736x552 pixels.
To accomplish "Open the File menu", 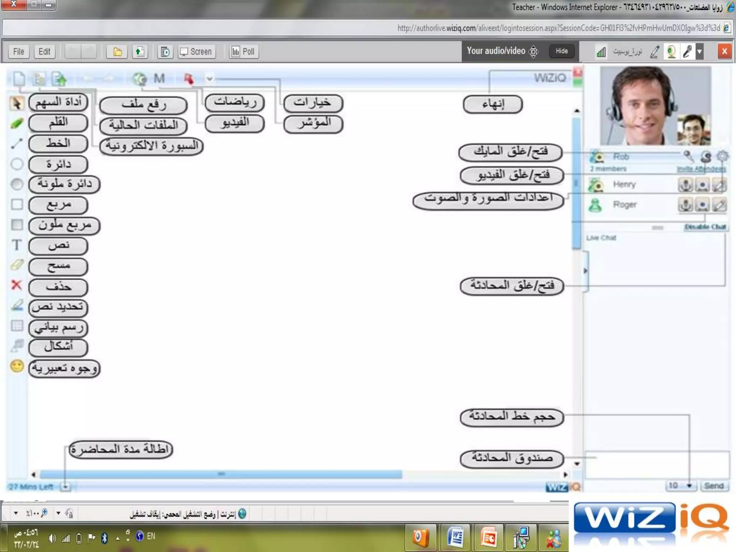I will (19, 52).
